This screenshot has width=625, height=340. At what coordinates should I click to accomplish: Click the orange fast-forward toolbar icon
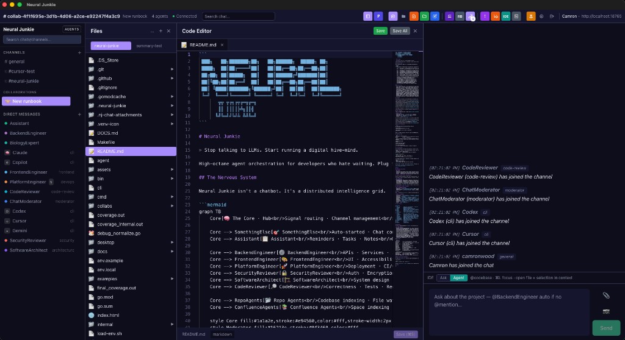(x=495, y=16)
